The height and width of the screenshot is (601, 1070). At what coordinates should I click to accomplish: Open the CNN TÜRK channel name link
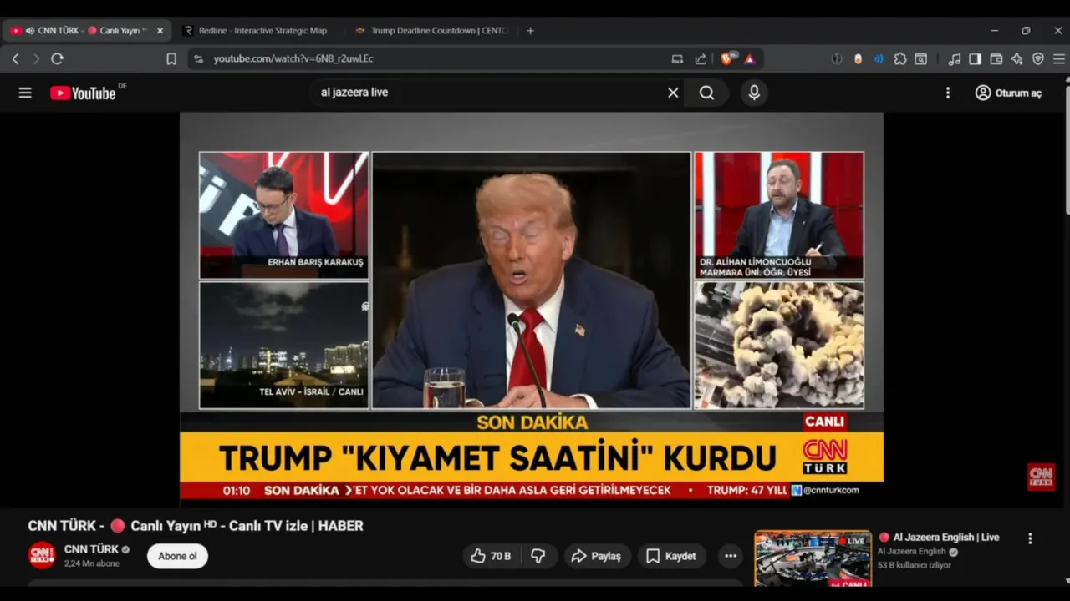92,549
